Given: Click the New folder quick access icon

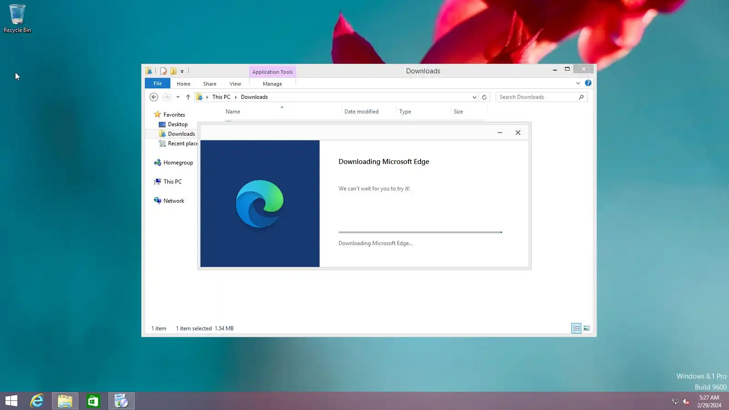Looking at the screenshot, I should click(173, 71).
